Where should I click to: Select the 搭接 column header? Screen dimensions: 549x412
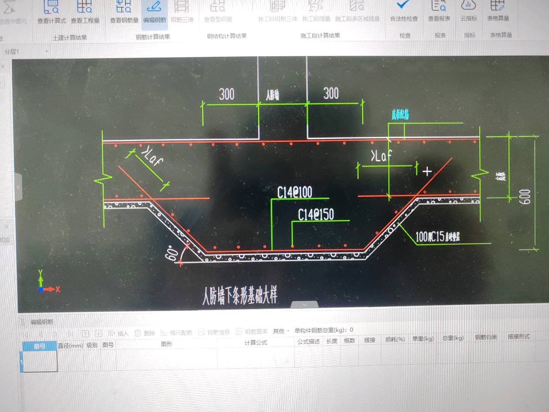(x=369, y=340)
